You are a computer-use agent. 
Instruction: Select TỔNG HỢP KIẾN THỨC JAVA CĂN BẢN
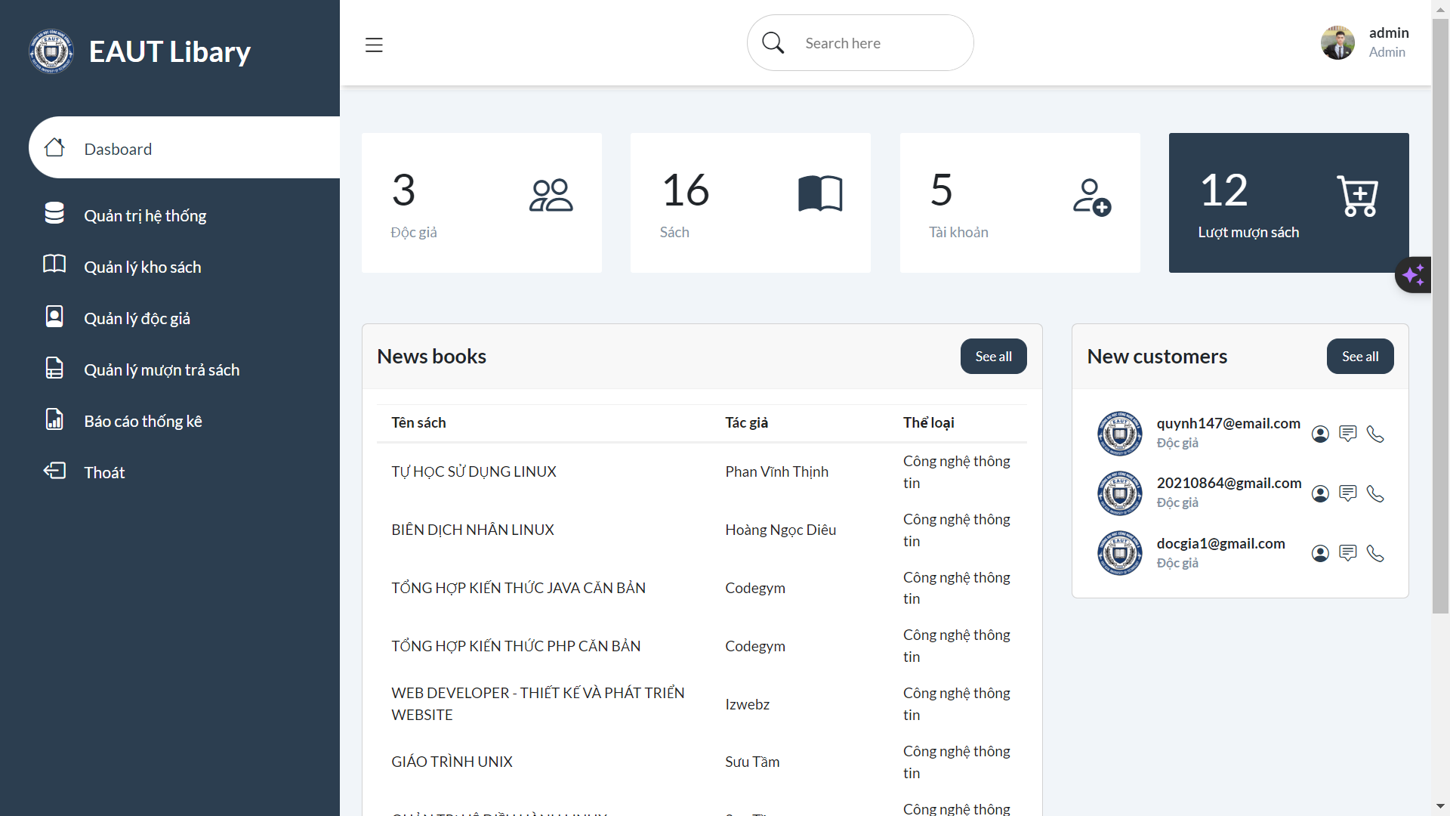(518, 588)
